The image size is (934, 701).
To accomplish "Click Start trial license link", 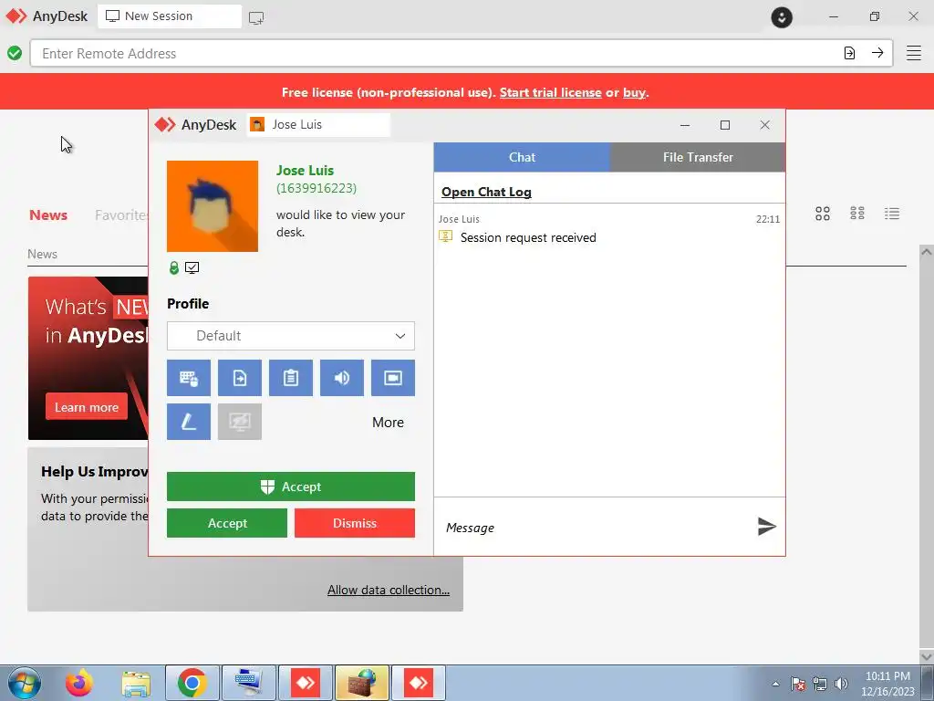I will (550, 92).
